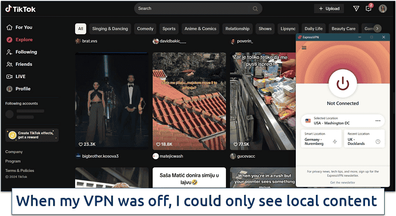Open the matejicwash profile link
Image resolution: width=396 pixels, height=216 pixels.
[168, 156]
